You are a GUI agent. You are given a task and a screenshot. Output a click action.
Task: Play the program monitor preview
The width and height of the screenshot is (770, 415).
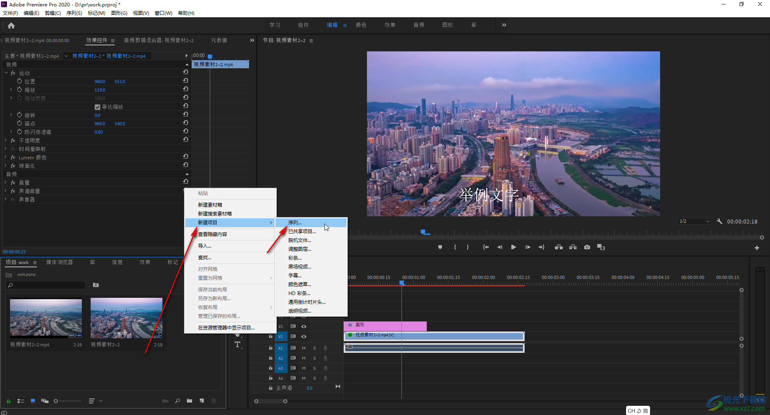(513, 247)
